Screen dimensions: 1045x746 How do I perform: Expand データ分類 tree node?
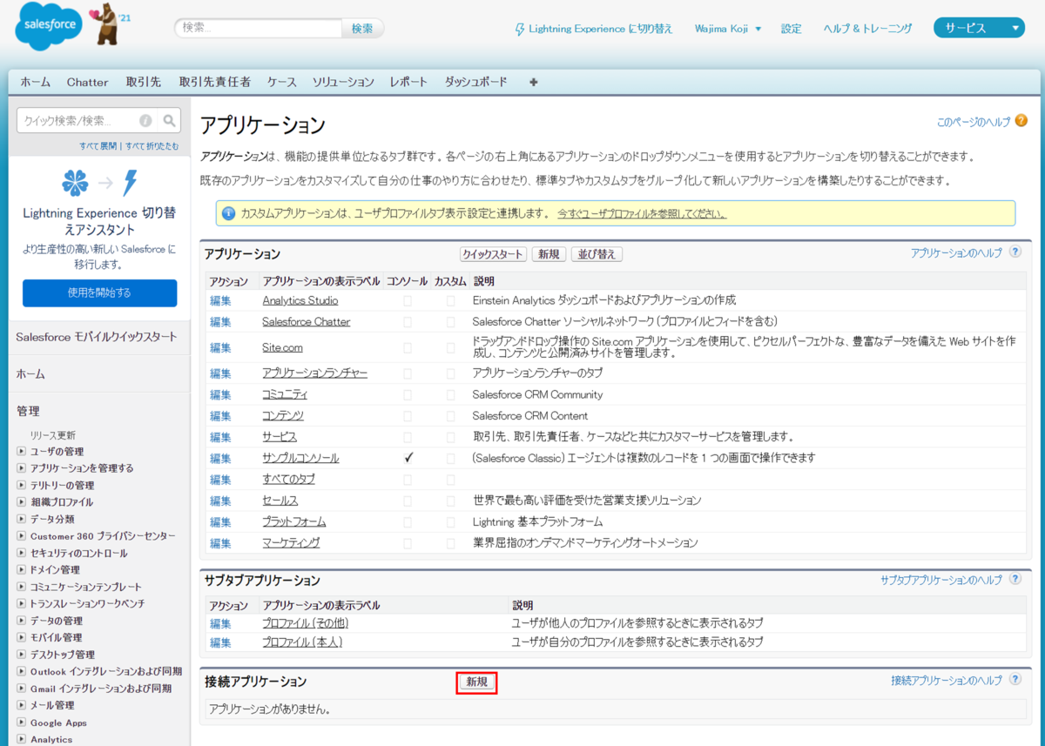(22, 519)
